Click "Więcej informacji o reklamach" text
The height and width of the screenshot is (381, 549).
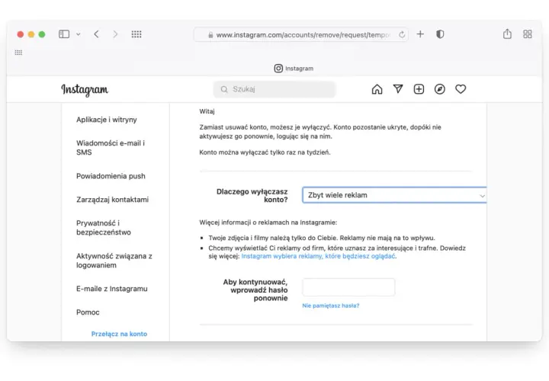tap(268, 223)
